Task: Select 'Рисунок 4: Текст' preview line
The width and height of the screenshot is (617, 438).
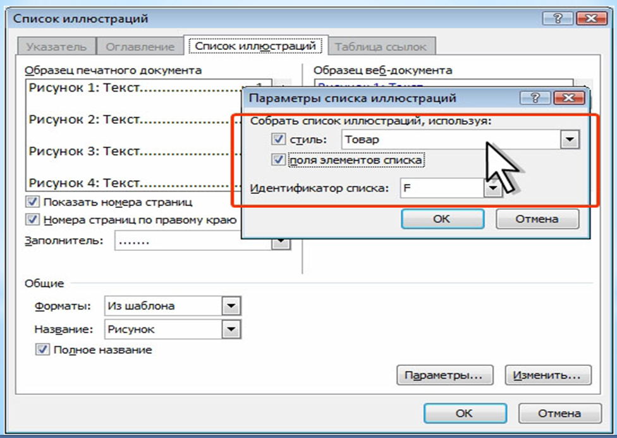Action: pyautogui.click(x=134, y=183)
